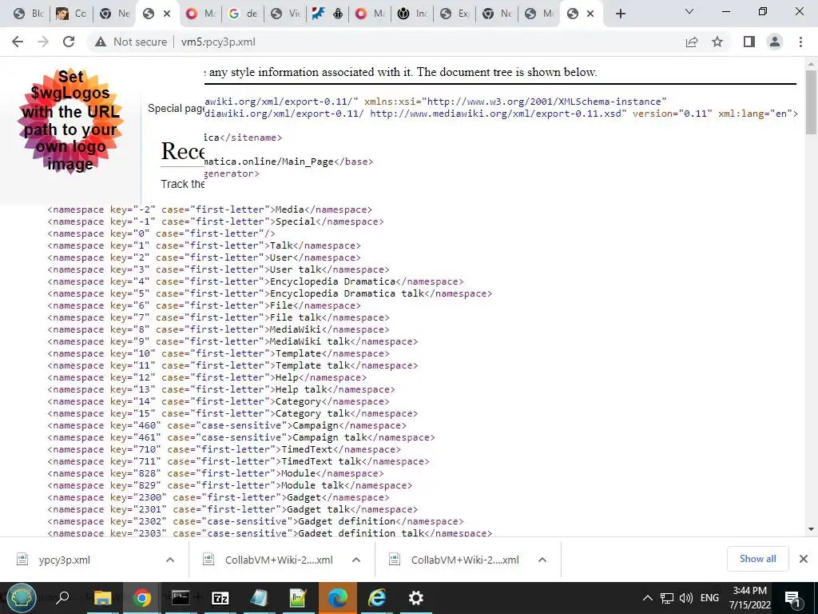818x614 pixels.
Task: Click the Gadget definition key="2302" line
Action: 256,521
